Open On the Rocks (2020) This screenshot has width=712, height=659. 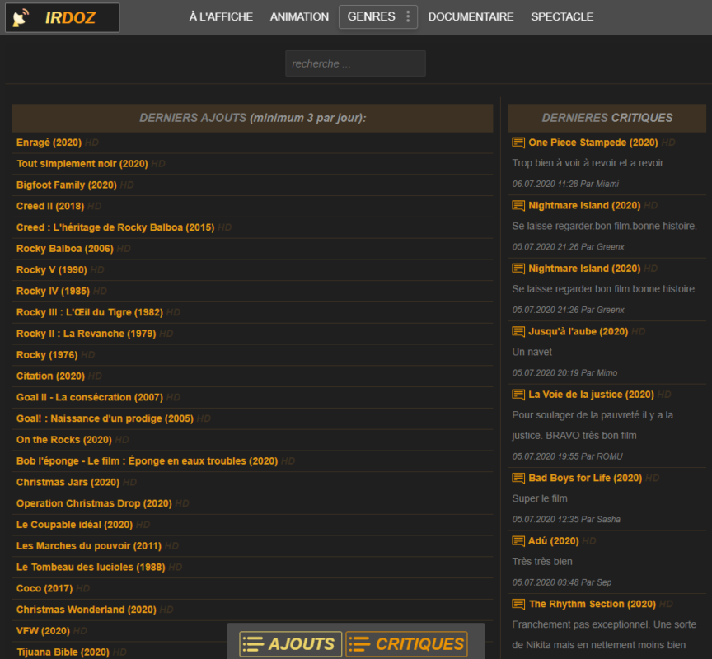[x=64, y=440]
